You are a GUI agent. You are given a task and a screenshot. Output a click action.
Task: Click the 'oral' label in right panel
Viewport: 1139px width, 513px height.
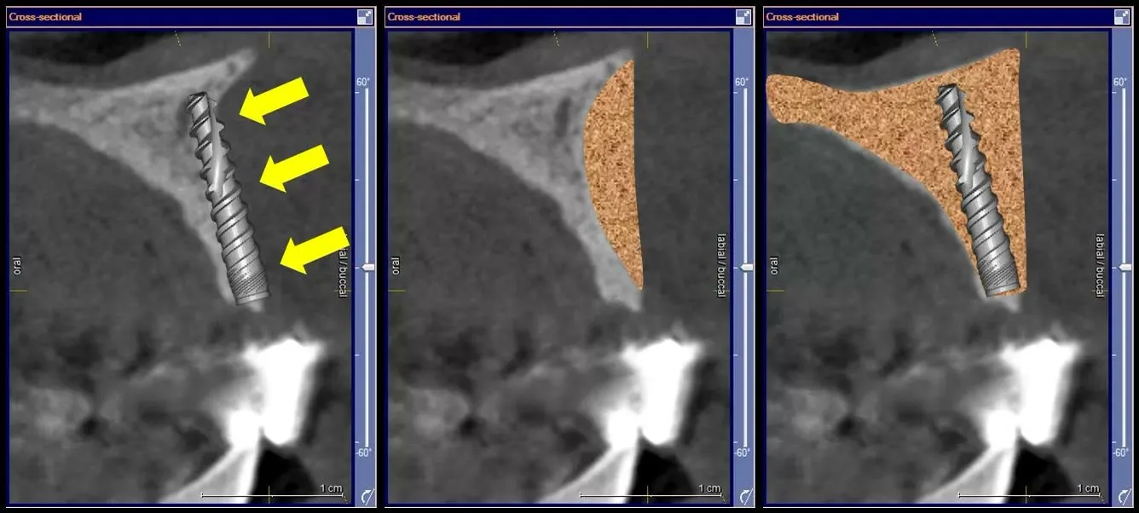(x=773, y=267)
